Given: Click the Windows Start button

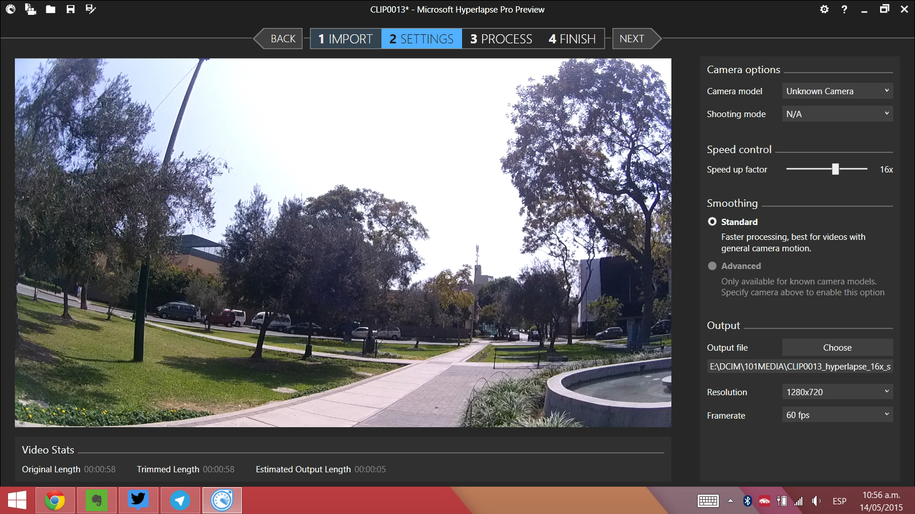Looking at the screenshot, I should pyautogui.click(x=17, y=501).
